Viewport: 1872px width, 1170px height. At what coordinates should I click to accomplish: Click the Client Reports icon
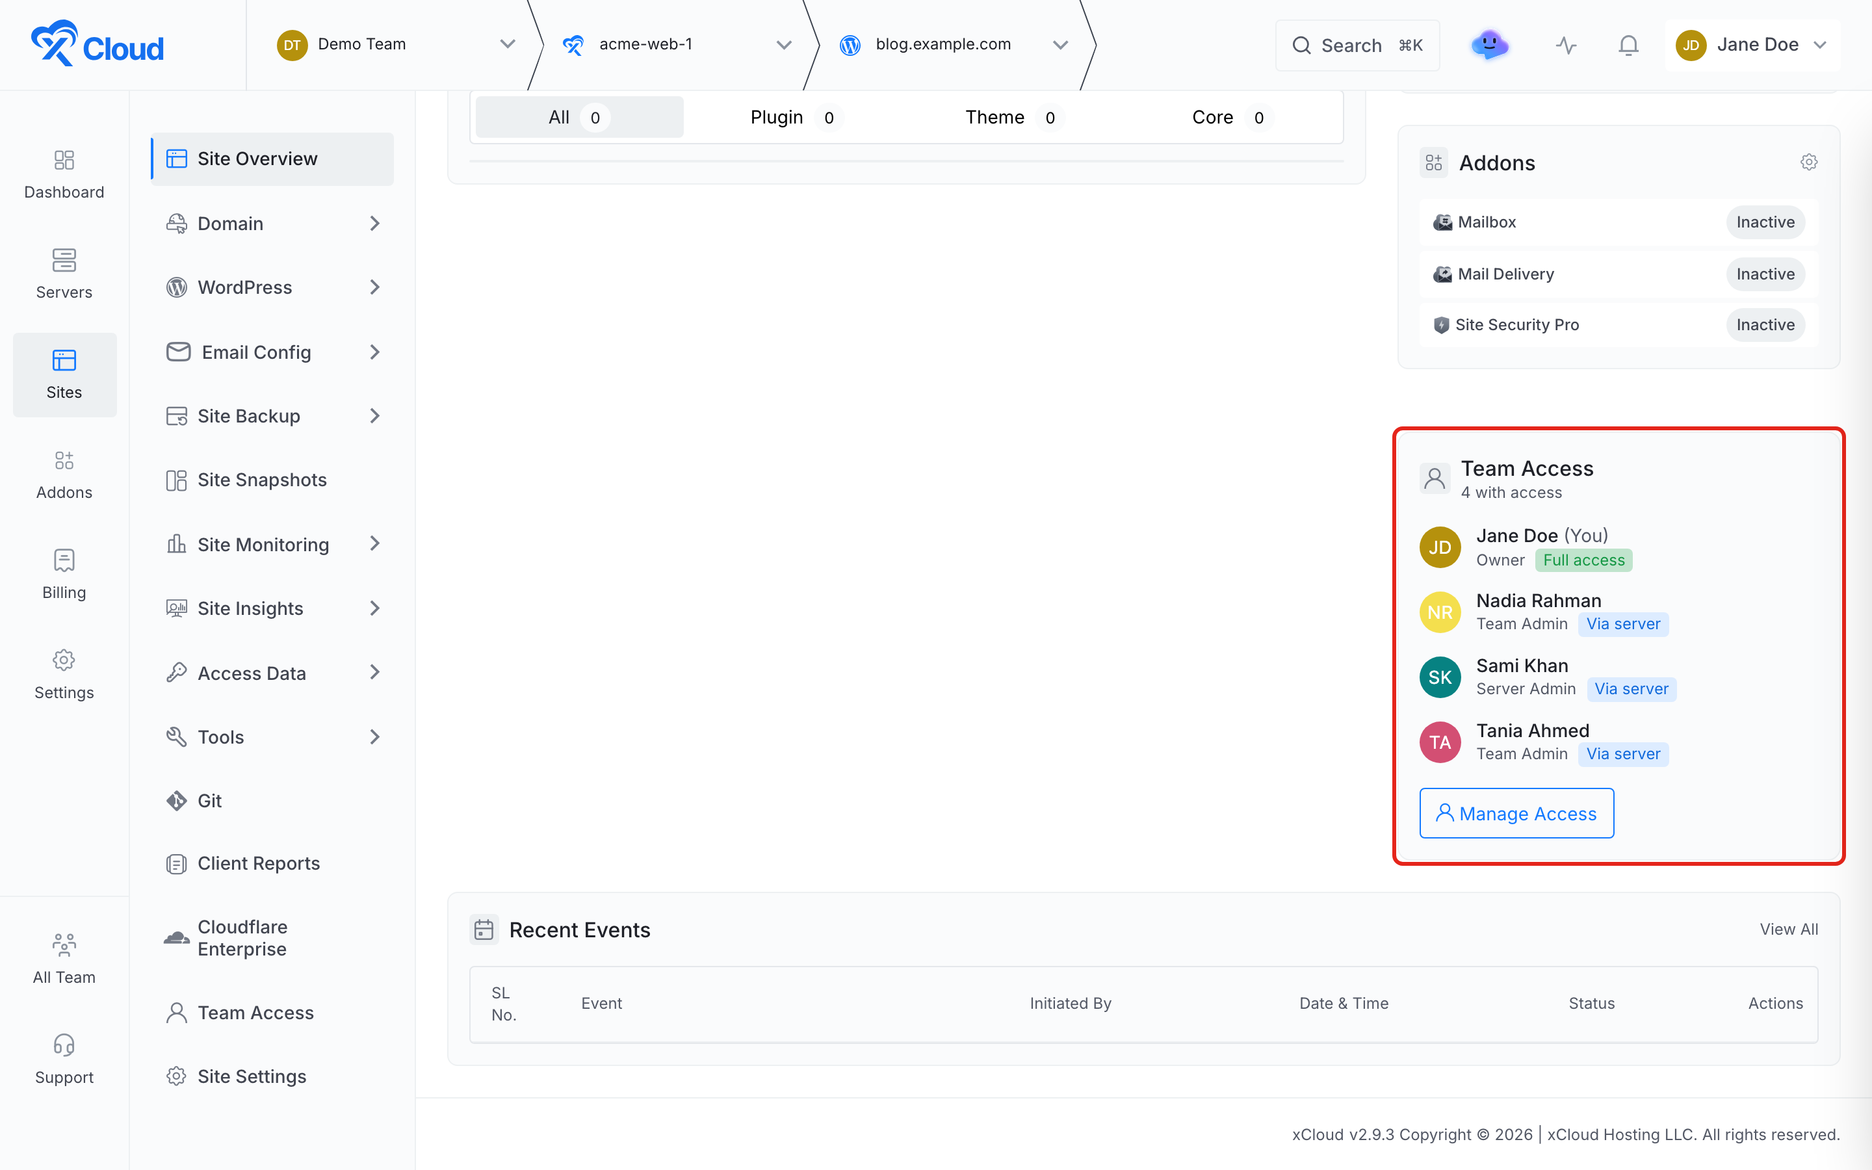[176, 864]
